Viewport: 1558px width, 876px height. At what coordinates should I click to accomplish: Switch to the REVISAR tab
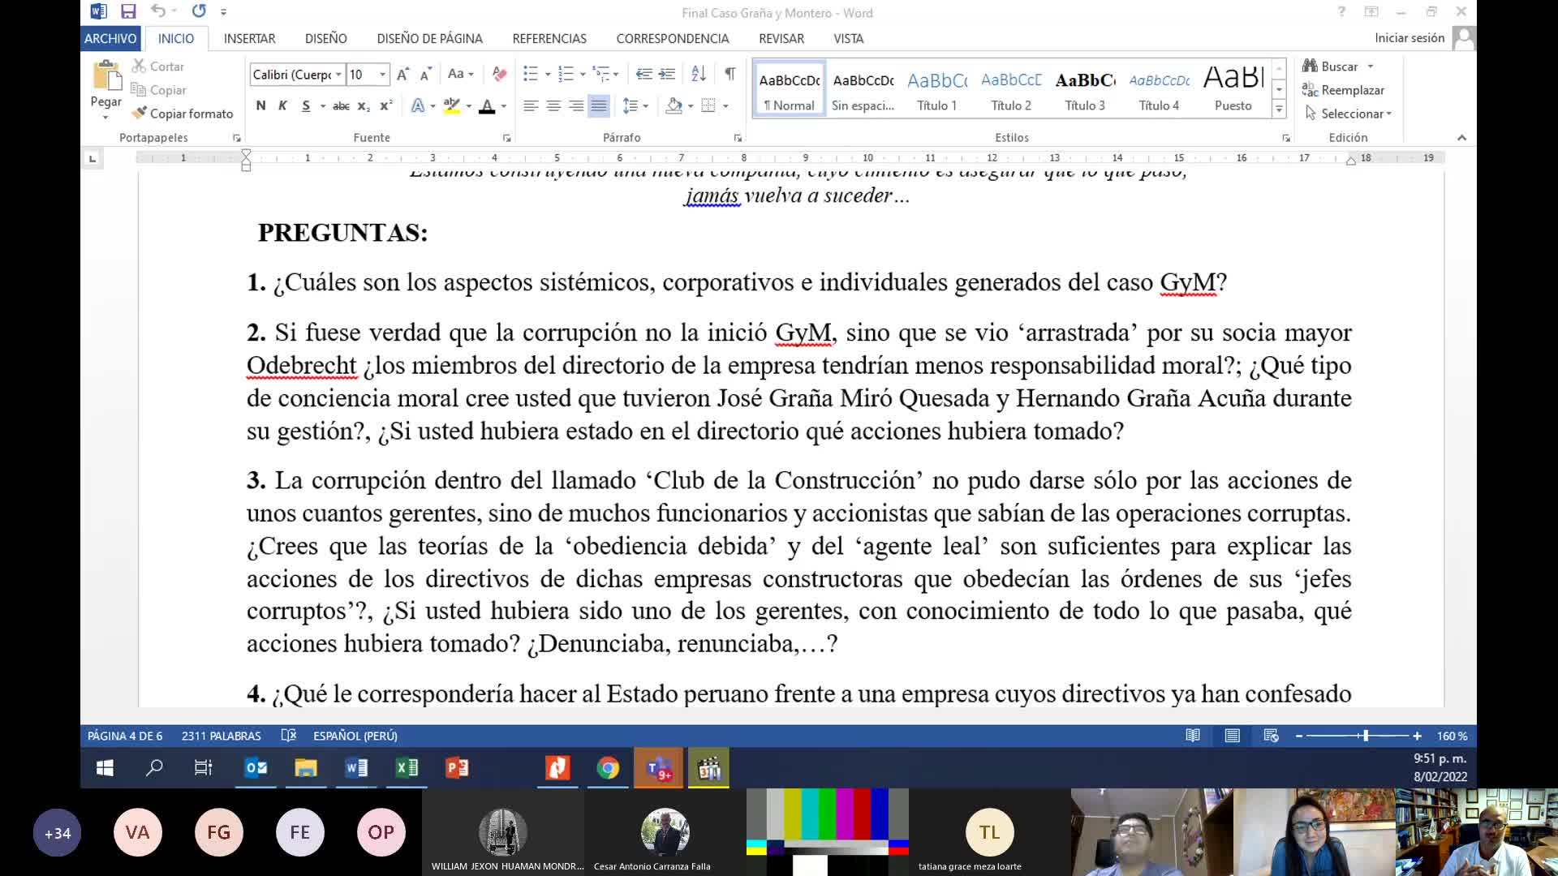point(781,38)
